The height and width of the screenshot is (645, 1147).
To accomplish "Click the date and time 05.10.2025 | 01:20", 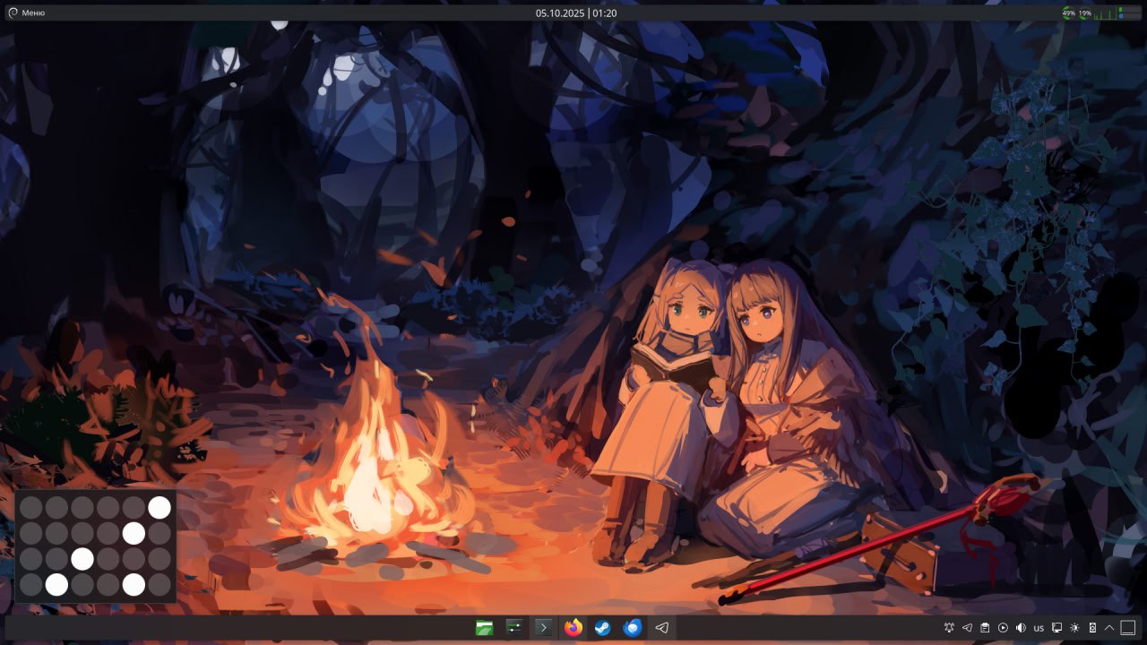I will 576,13.
